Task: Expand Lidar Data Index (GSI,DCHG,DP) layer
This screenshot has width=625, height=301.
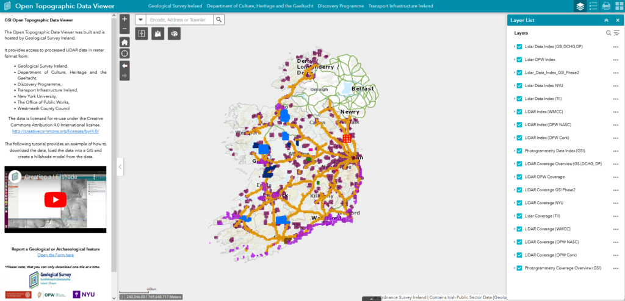Action: click(x=514, y=46)
